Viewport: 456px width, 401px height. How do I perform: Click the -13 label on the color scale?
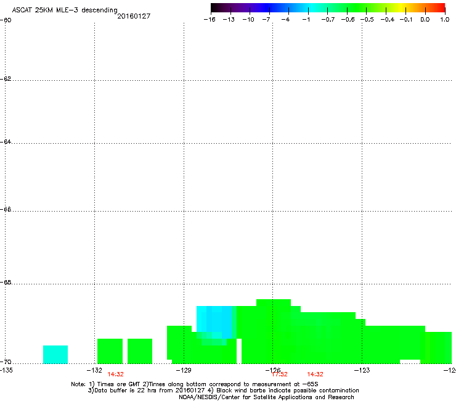pos(229,20)
